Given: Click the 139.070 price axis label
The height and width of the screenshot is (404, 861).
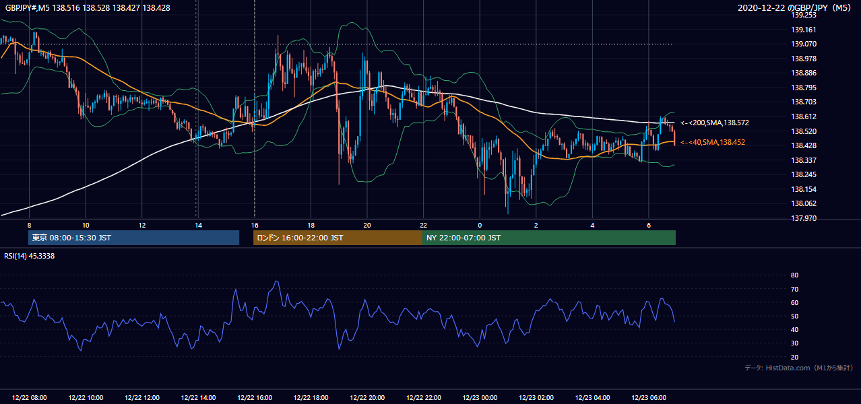Looking at the screenshot, I should coord(804,44).
